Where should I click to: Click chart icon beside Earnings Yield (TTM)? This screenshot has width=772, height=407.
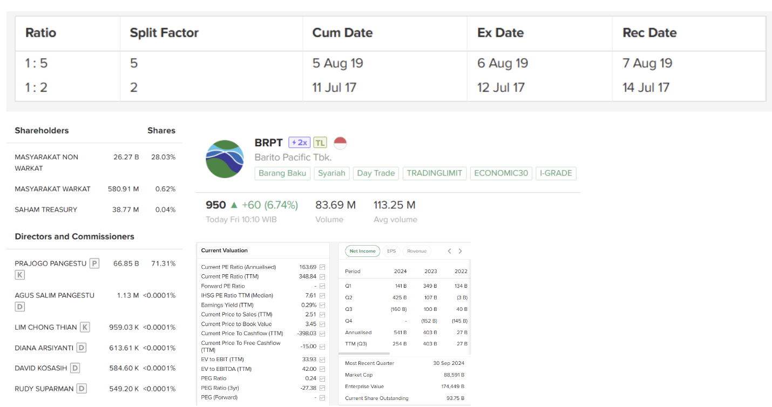click(322, 305)
